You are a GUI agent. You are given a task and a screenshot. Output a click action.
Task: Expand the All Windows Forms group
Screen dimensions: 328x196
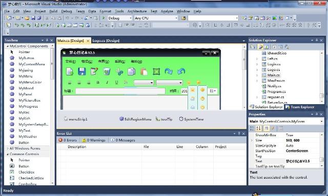pos(8,149)
